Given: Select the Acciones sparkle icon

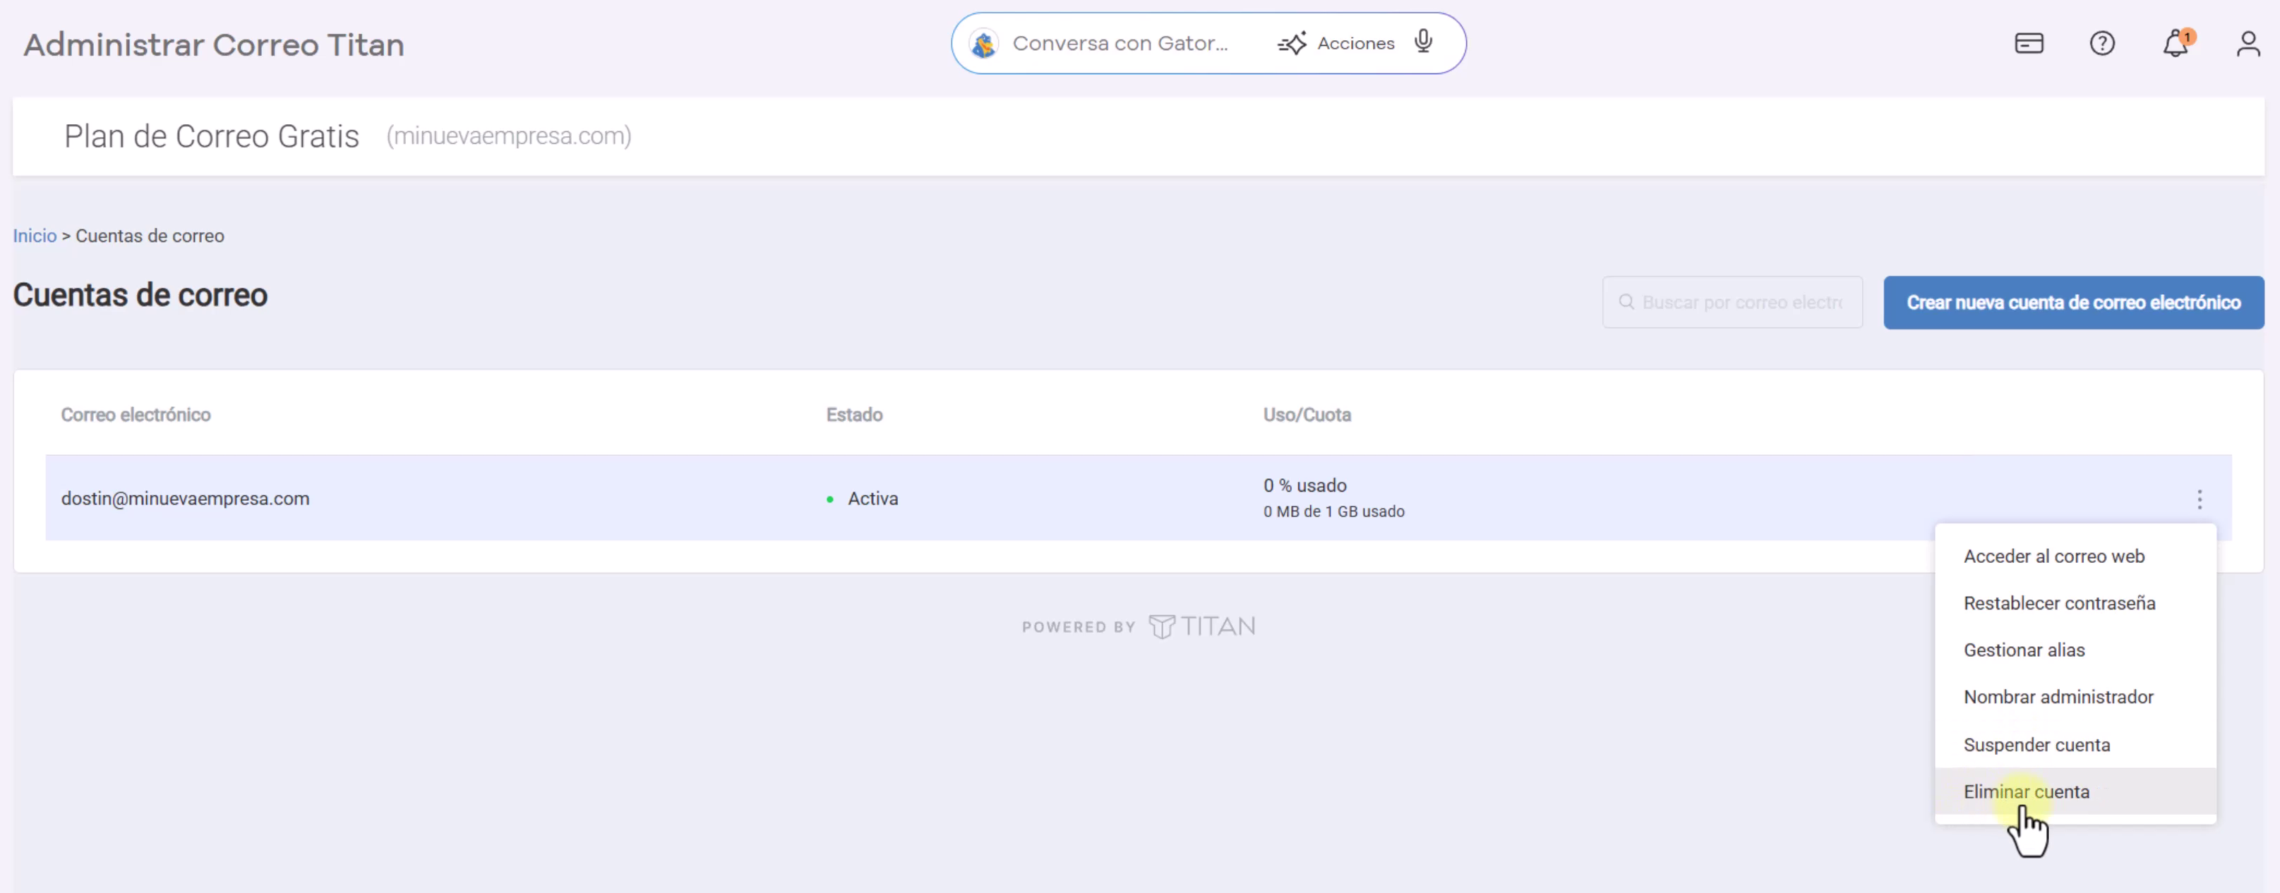Looking at the screenshot, I should [x=1292, y=42].
